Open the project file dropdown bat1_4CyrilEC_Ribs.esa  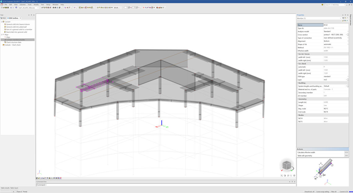[28, 8]
